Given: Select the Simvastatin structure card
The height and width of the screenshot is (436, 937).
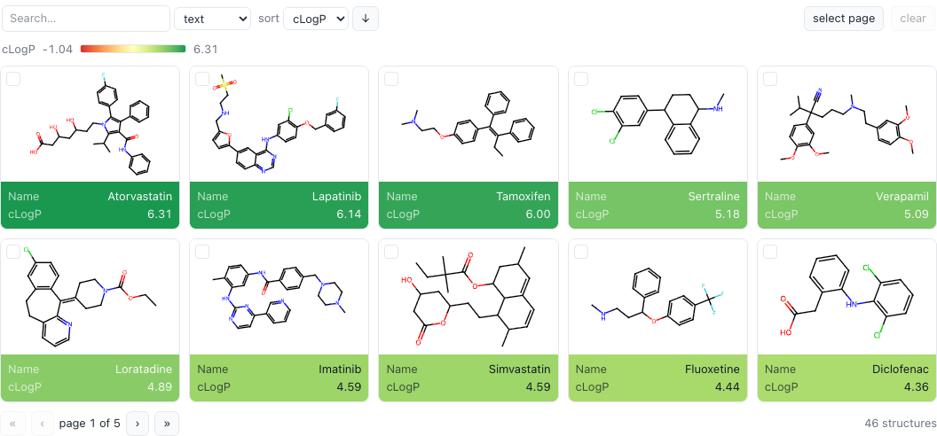Looking at the screenshot, I should click(468, 320).
